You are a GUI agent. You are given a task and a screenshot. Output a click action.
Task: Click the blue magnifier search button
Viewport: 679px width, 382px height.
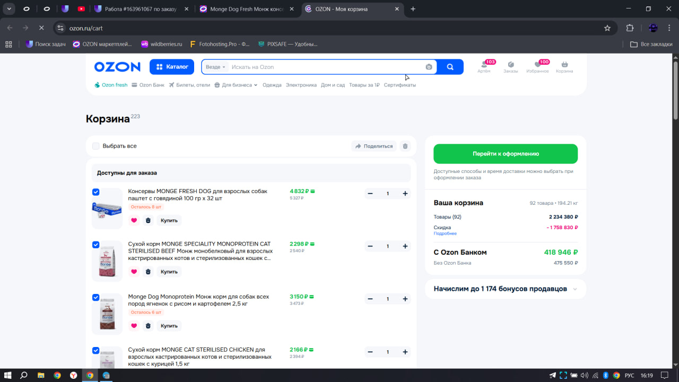(x=450, y=67)
